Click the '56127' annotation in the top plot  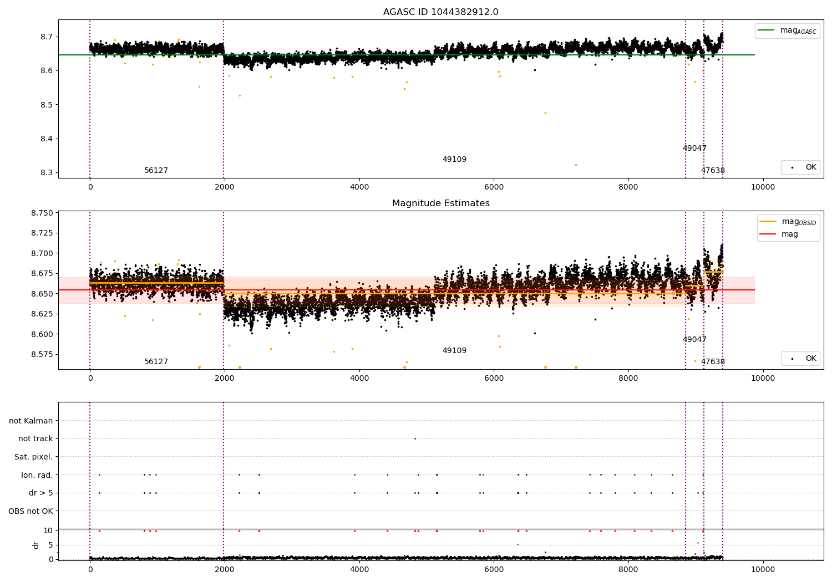tap(156, 171)
